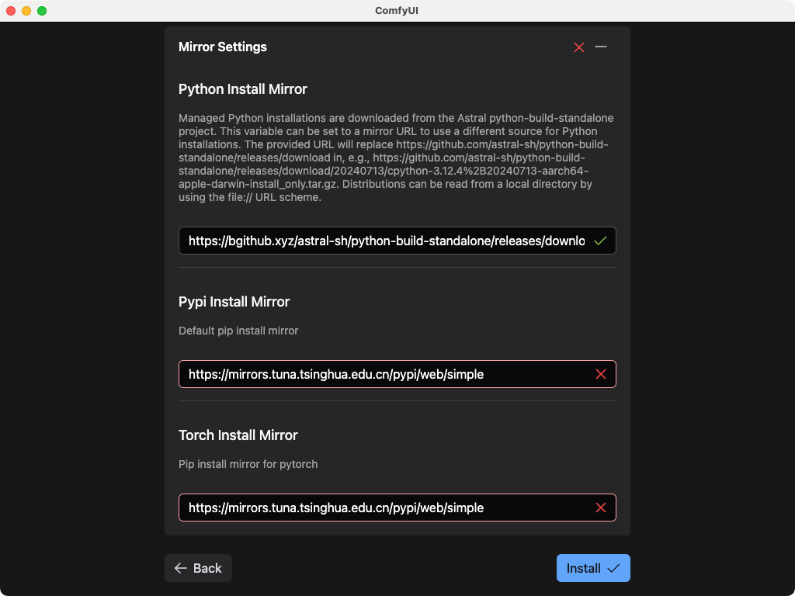Click the red X validation icon beside the Torch mirror
Viewport: 795px width, 596px height.
tap(600, 508)
